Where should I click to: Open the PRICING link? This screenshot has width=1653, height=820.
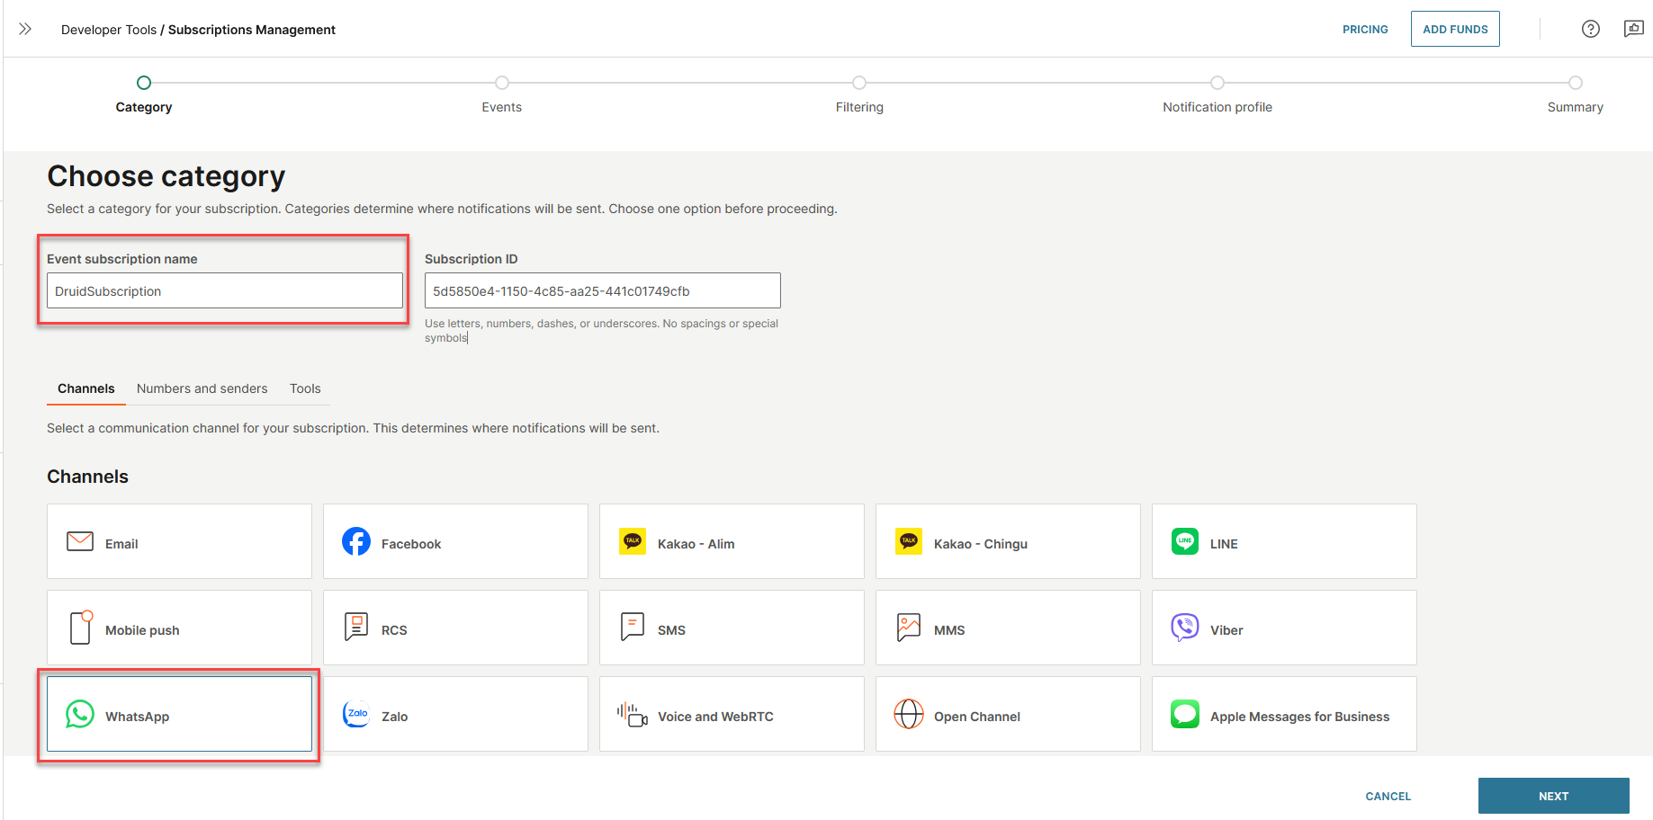tap(1365, 29)
